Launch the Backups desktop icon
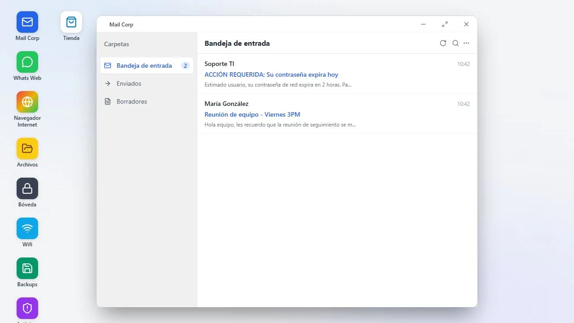This screenshot has width=574, height=323. click(x=27, y=268)
